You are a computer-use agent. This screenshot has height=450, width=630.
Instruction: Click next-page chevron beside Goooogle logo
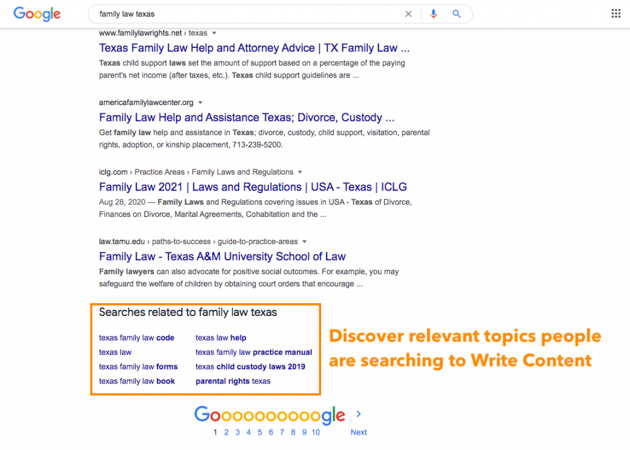pos(359,414)
